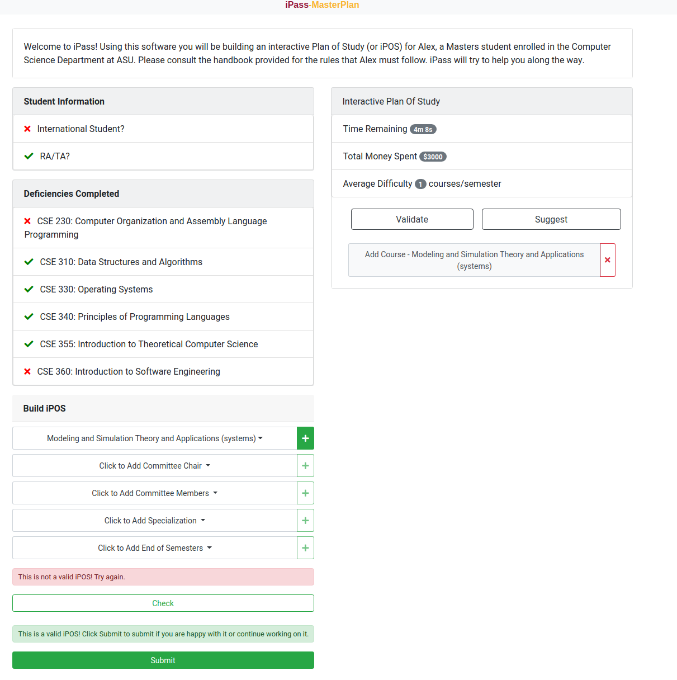Toggle the check beside CSE 355
677x680 pixels.
(29, 344)
